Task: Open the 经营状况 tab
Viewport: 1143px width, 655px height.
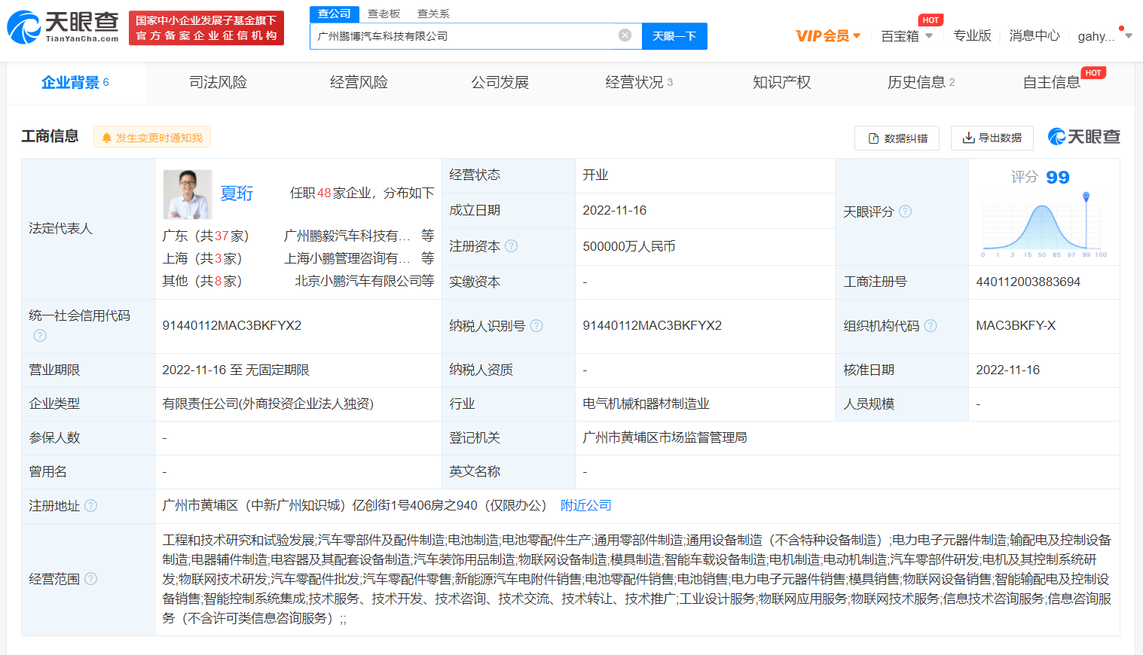Action: click(639, 83)
